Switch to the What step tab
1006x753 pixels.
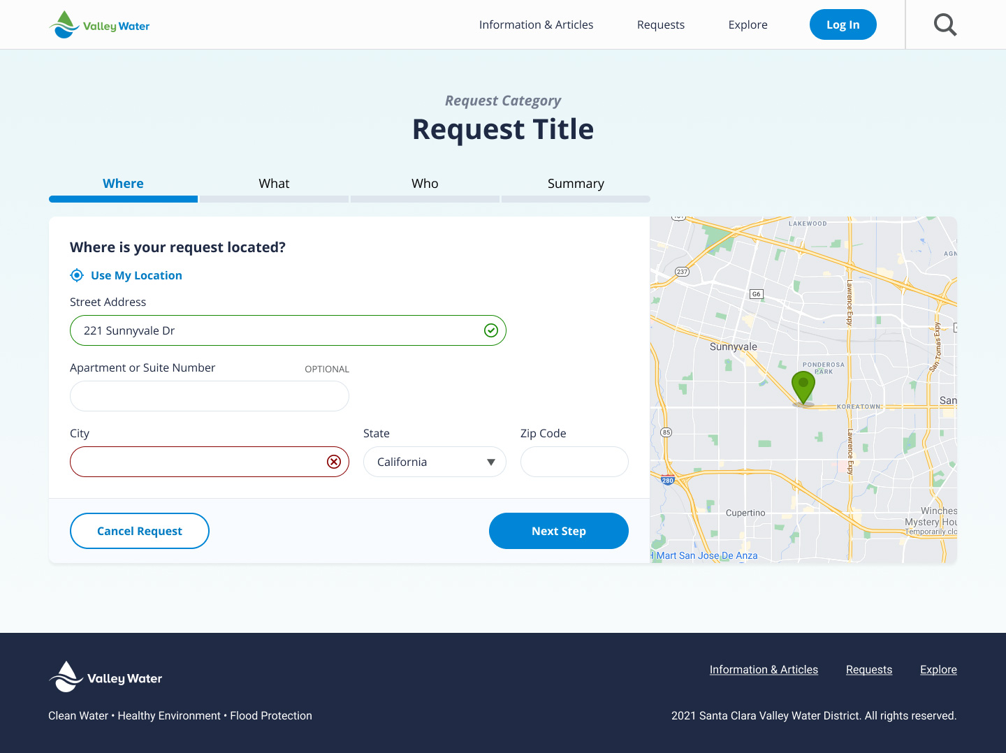point(274,188)
